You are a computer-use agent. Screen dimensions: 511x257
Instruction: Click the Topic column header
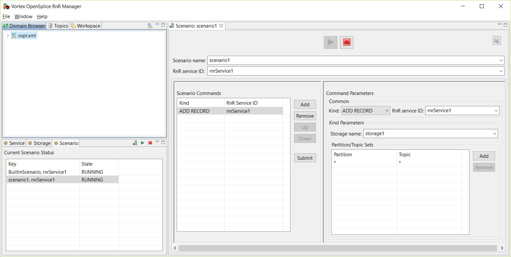coord(429,154)
